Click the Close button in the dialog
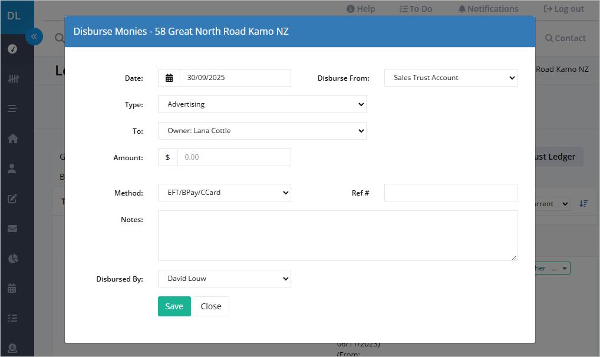Viewport: 600px width, 357px height. [211, 306]
